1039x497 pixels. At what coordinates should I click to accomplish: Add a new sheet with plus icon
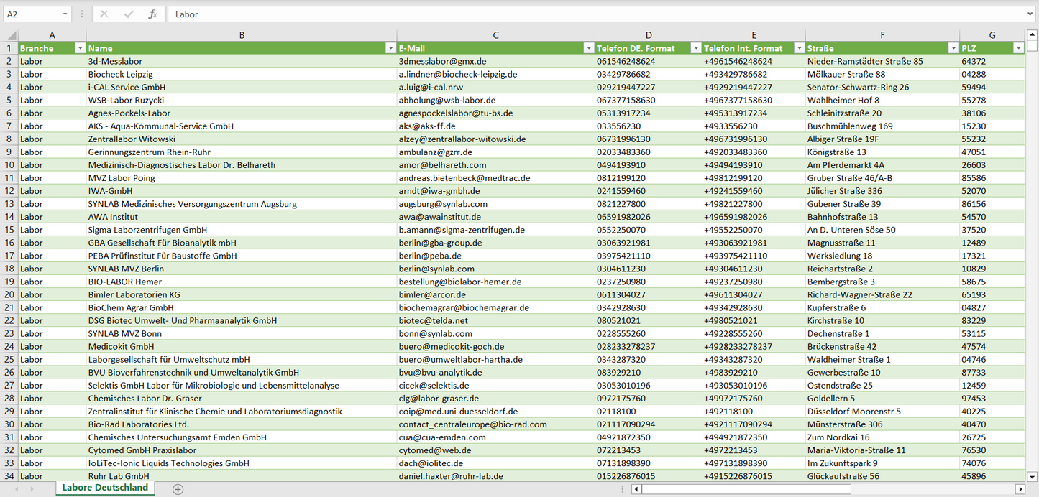point(178,489)
